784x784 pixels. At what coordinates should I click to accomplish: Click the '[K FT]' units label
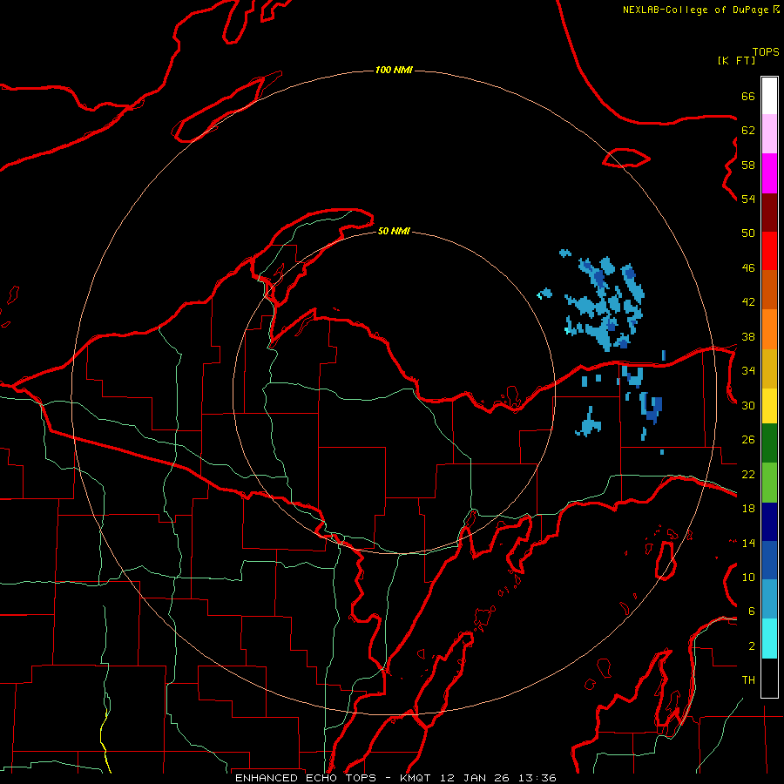(x=736, y=60)
